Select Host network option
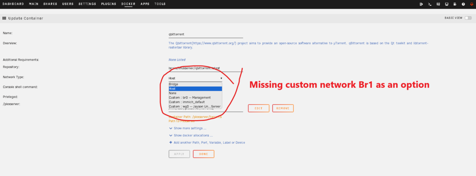Viewport: 476px width, 176px height. (195, 89)
